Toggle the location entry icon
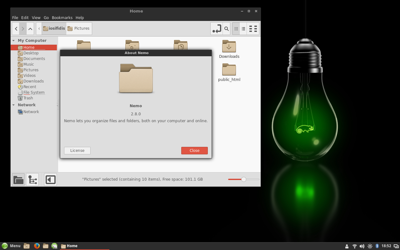The height and width of the screenshot is (250, 400). [217, 29]
